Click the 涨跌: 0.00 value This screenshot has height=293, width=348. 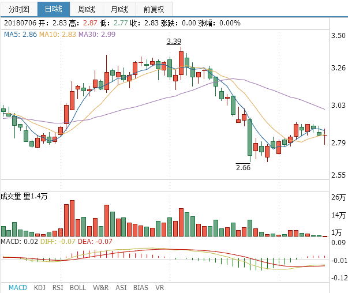(178, 23)
